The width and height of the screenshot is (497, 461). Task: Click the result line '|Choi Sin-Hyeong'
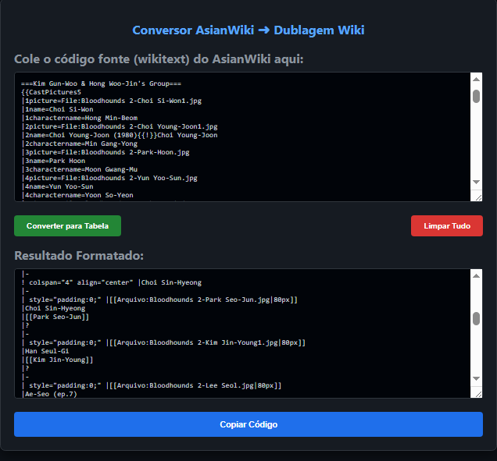click(x=53, y=308)
